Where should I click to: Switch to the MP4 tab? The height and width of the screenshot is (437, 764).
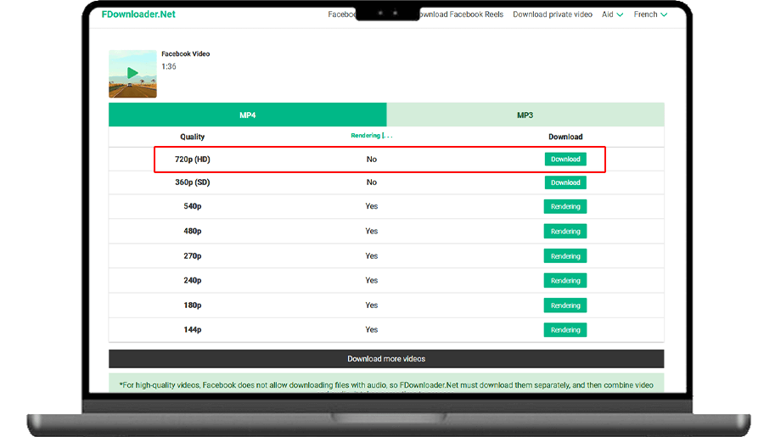pos(248,115)
